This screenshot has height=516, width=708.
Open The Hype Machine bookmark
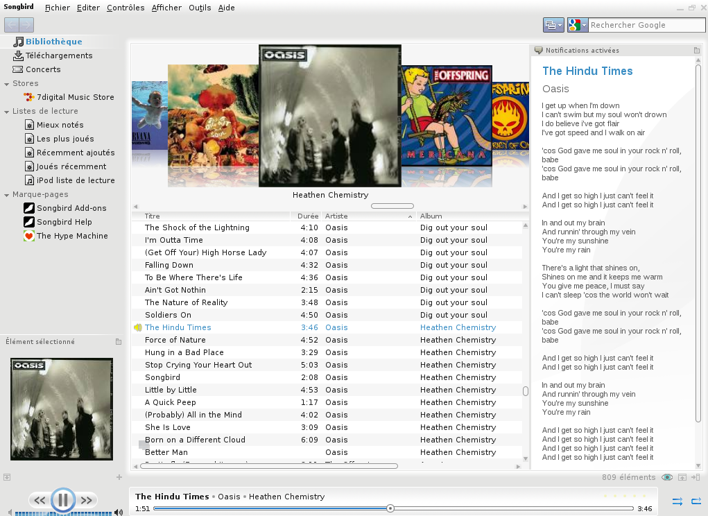[x=72, y=236]
